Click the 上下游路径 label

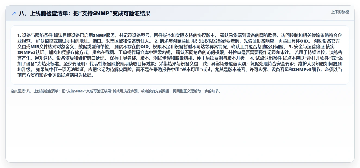tap(340, 12)
